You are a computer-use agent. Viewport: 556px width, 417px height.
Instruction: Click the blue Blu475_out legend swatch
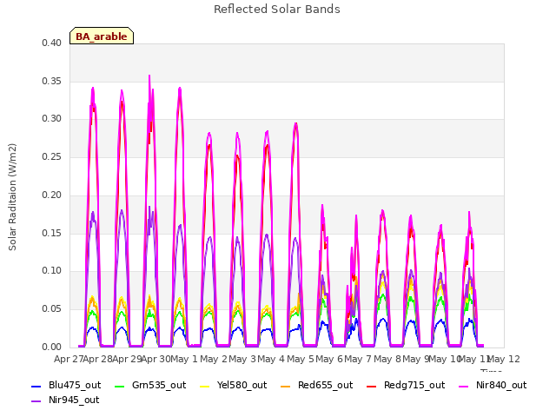(36, 386)
